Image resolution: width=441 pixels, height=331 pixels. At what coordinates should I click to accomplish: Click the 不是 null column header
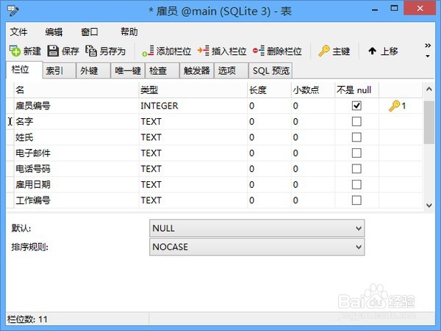(x=357, y=90)
